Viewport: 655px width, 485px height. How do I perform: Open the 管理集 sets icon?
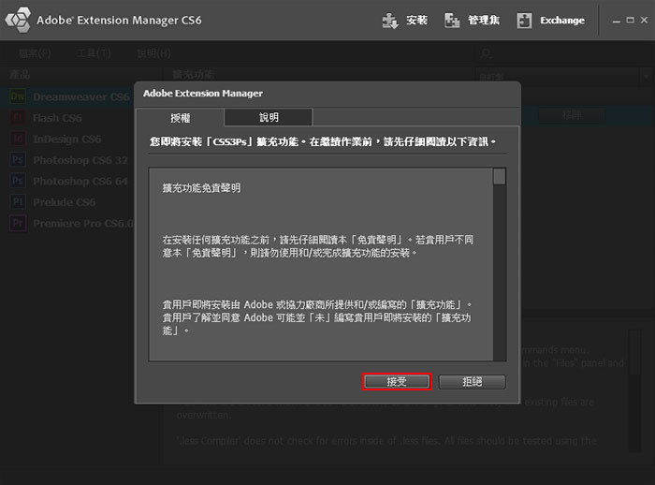452,21
